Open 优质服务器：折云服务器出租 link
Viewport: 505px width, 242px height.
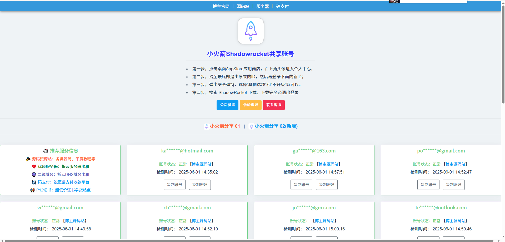[x=63, y=167]
